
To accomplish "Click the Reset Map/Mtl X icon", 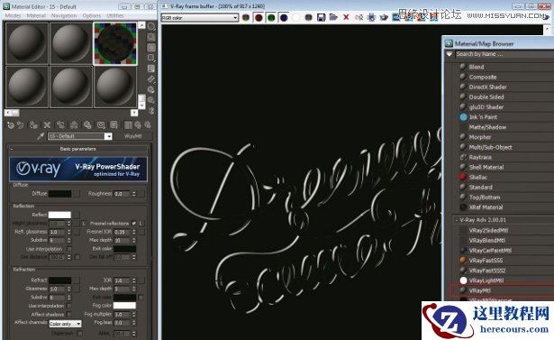I will 47,124.
